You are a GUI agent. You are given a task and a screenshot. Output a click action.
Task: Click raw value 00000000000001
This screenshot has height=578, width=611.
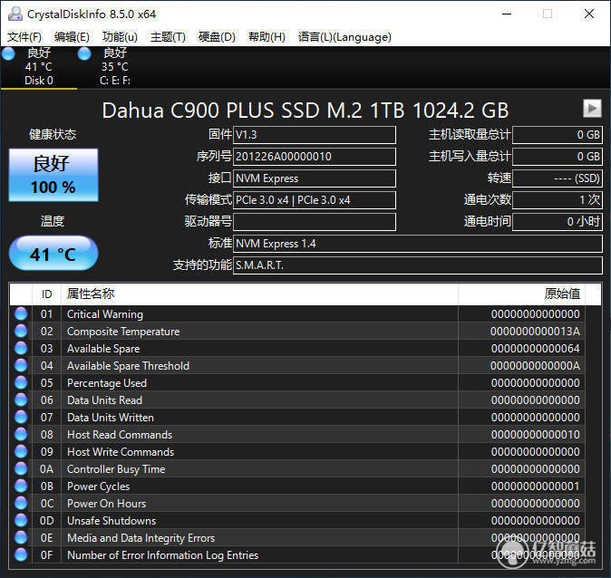(535, 486)
